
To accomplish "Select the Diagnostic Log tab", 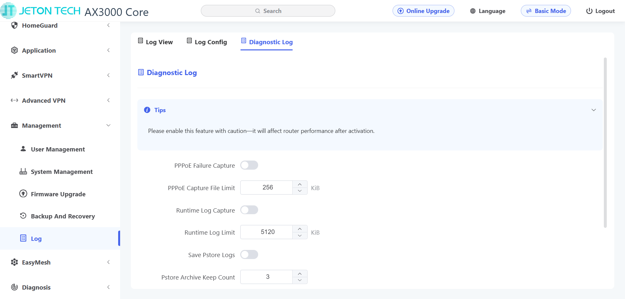I will (x=267, y=42).
